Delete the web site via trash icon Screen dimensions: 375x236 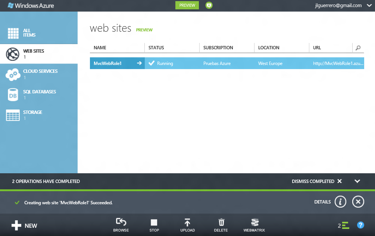(x=221, y=222)
